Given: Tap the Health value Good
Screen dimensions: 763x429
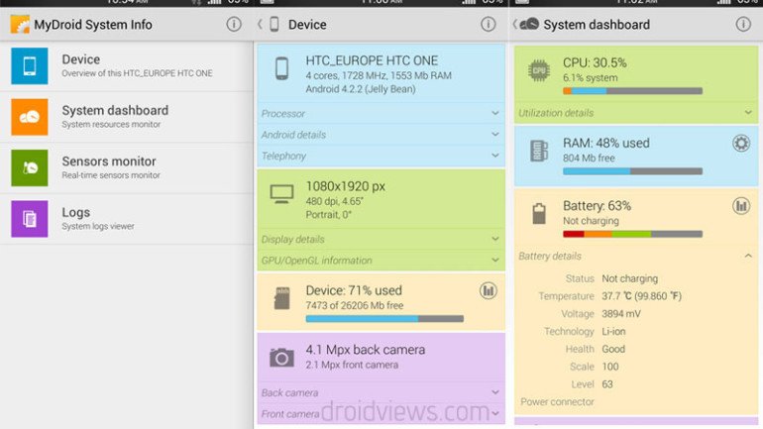Looking at the screenshot, I should click(x=613, y=349).
